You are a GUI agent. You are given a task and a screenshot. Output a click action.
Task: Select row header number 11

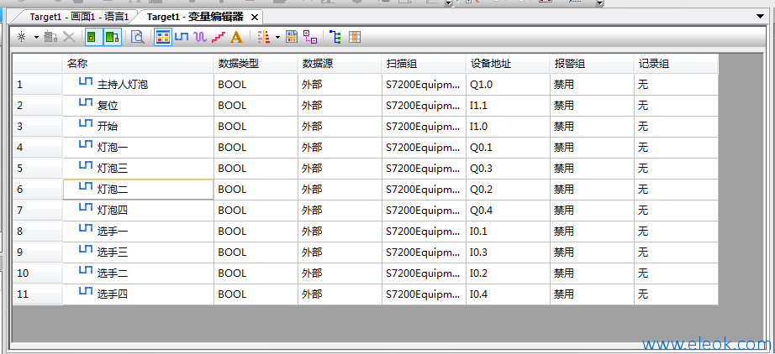pyautogui.click(x=38, y=294)
